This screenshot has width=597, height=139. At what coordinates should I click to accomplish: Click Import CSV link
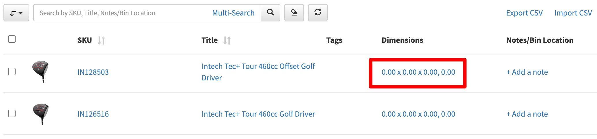[x=573, y=13]
